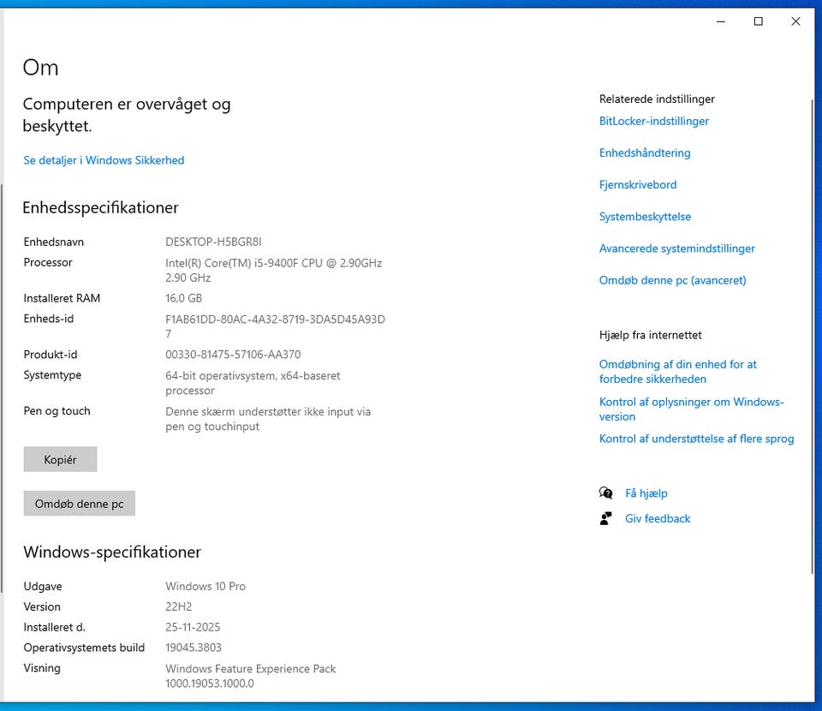Select the Intel Core i5-9400F processor text

(x=274, y=270)
